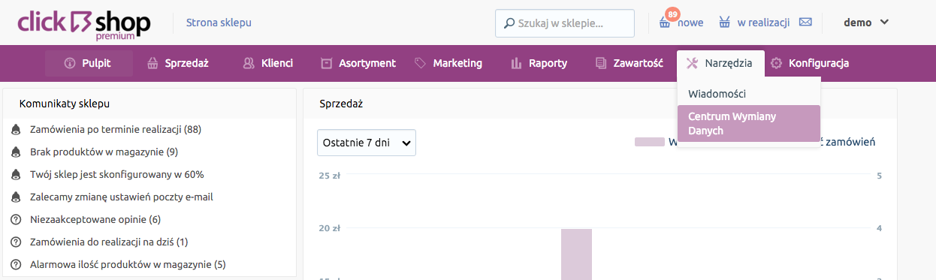The image size is (936, 280).
Task: Click the light purple chart legend swatch
Action: point(650,142)
